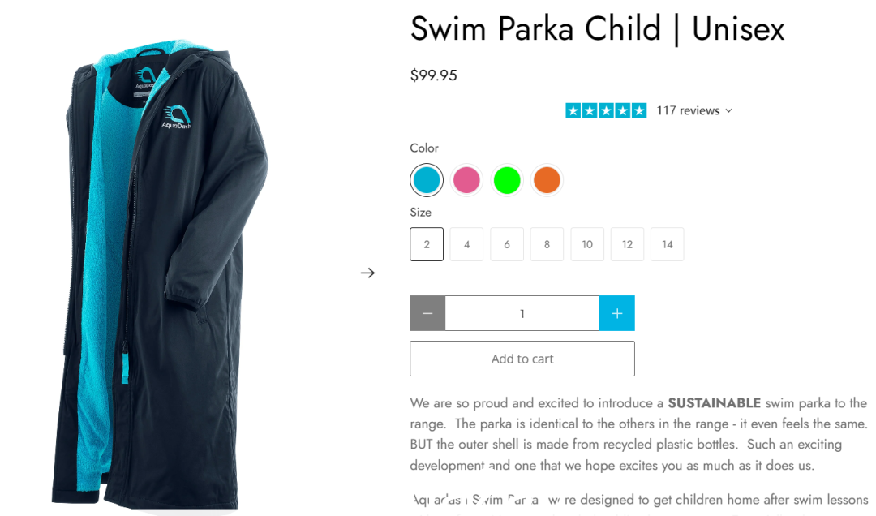The height and width of the screenshot is (516, 876).
Task: Increase quantity with the plus icon
Action: click(616, 313)
